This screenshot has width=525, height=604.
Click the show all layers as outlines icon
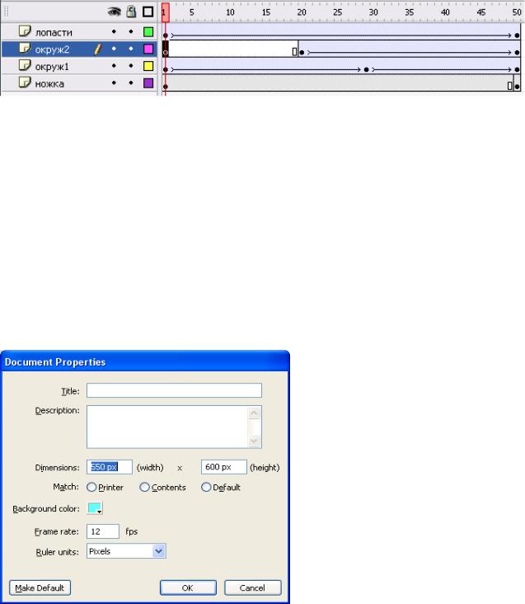tap(148, 12)
